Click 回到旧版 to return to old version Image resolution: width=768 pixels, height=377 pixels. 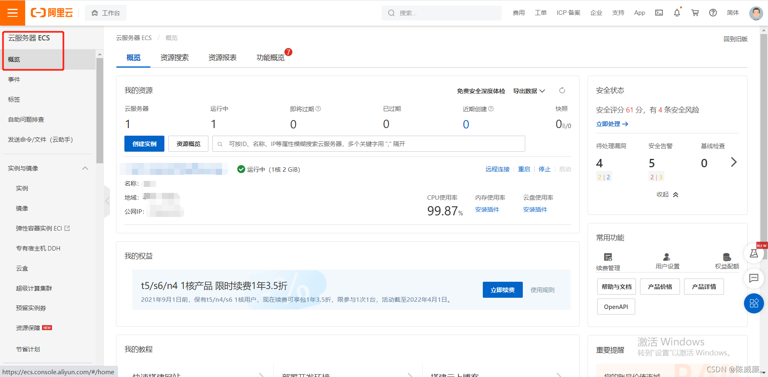click(736, 39)
